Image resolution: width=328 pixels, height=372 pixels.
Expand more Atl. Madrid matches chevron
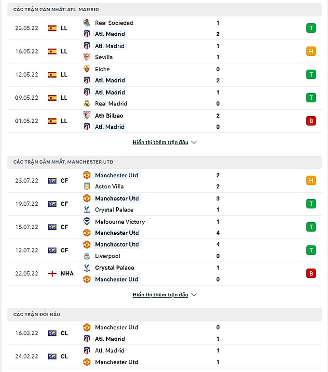pos(194,143)
